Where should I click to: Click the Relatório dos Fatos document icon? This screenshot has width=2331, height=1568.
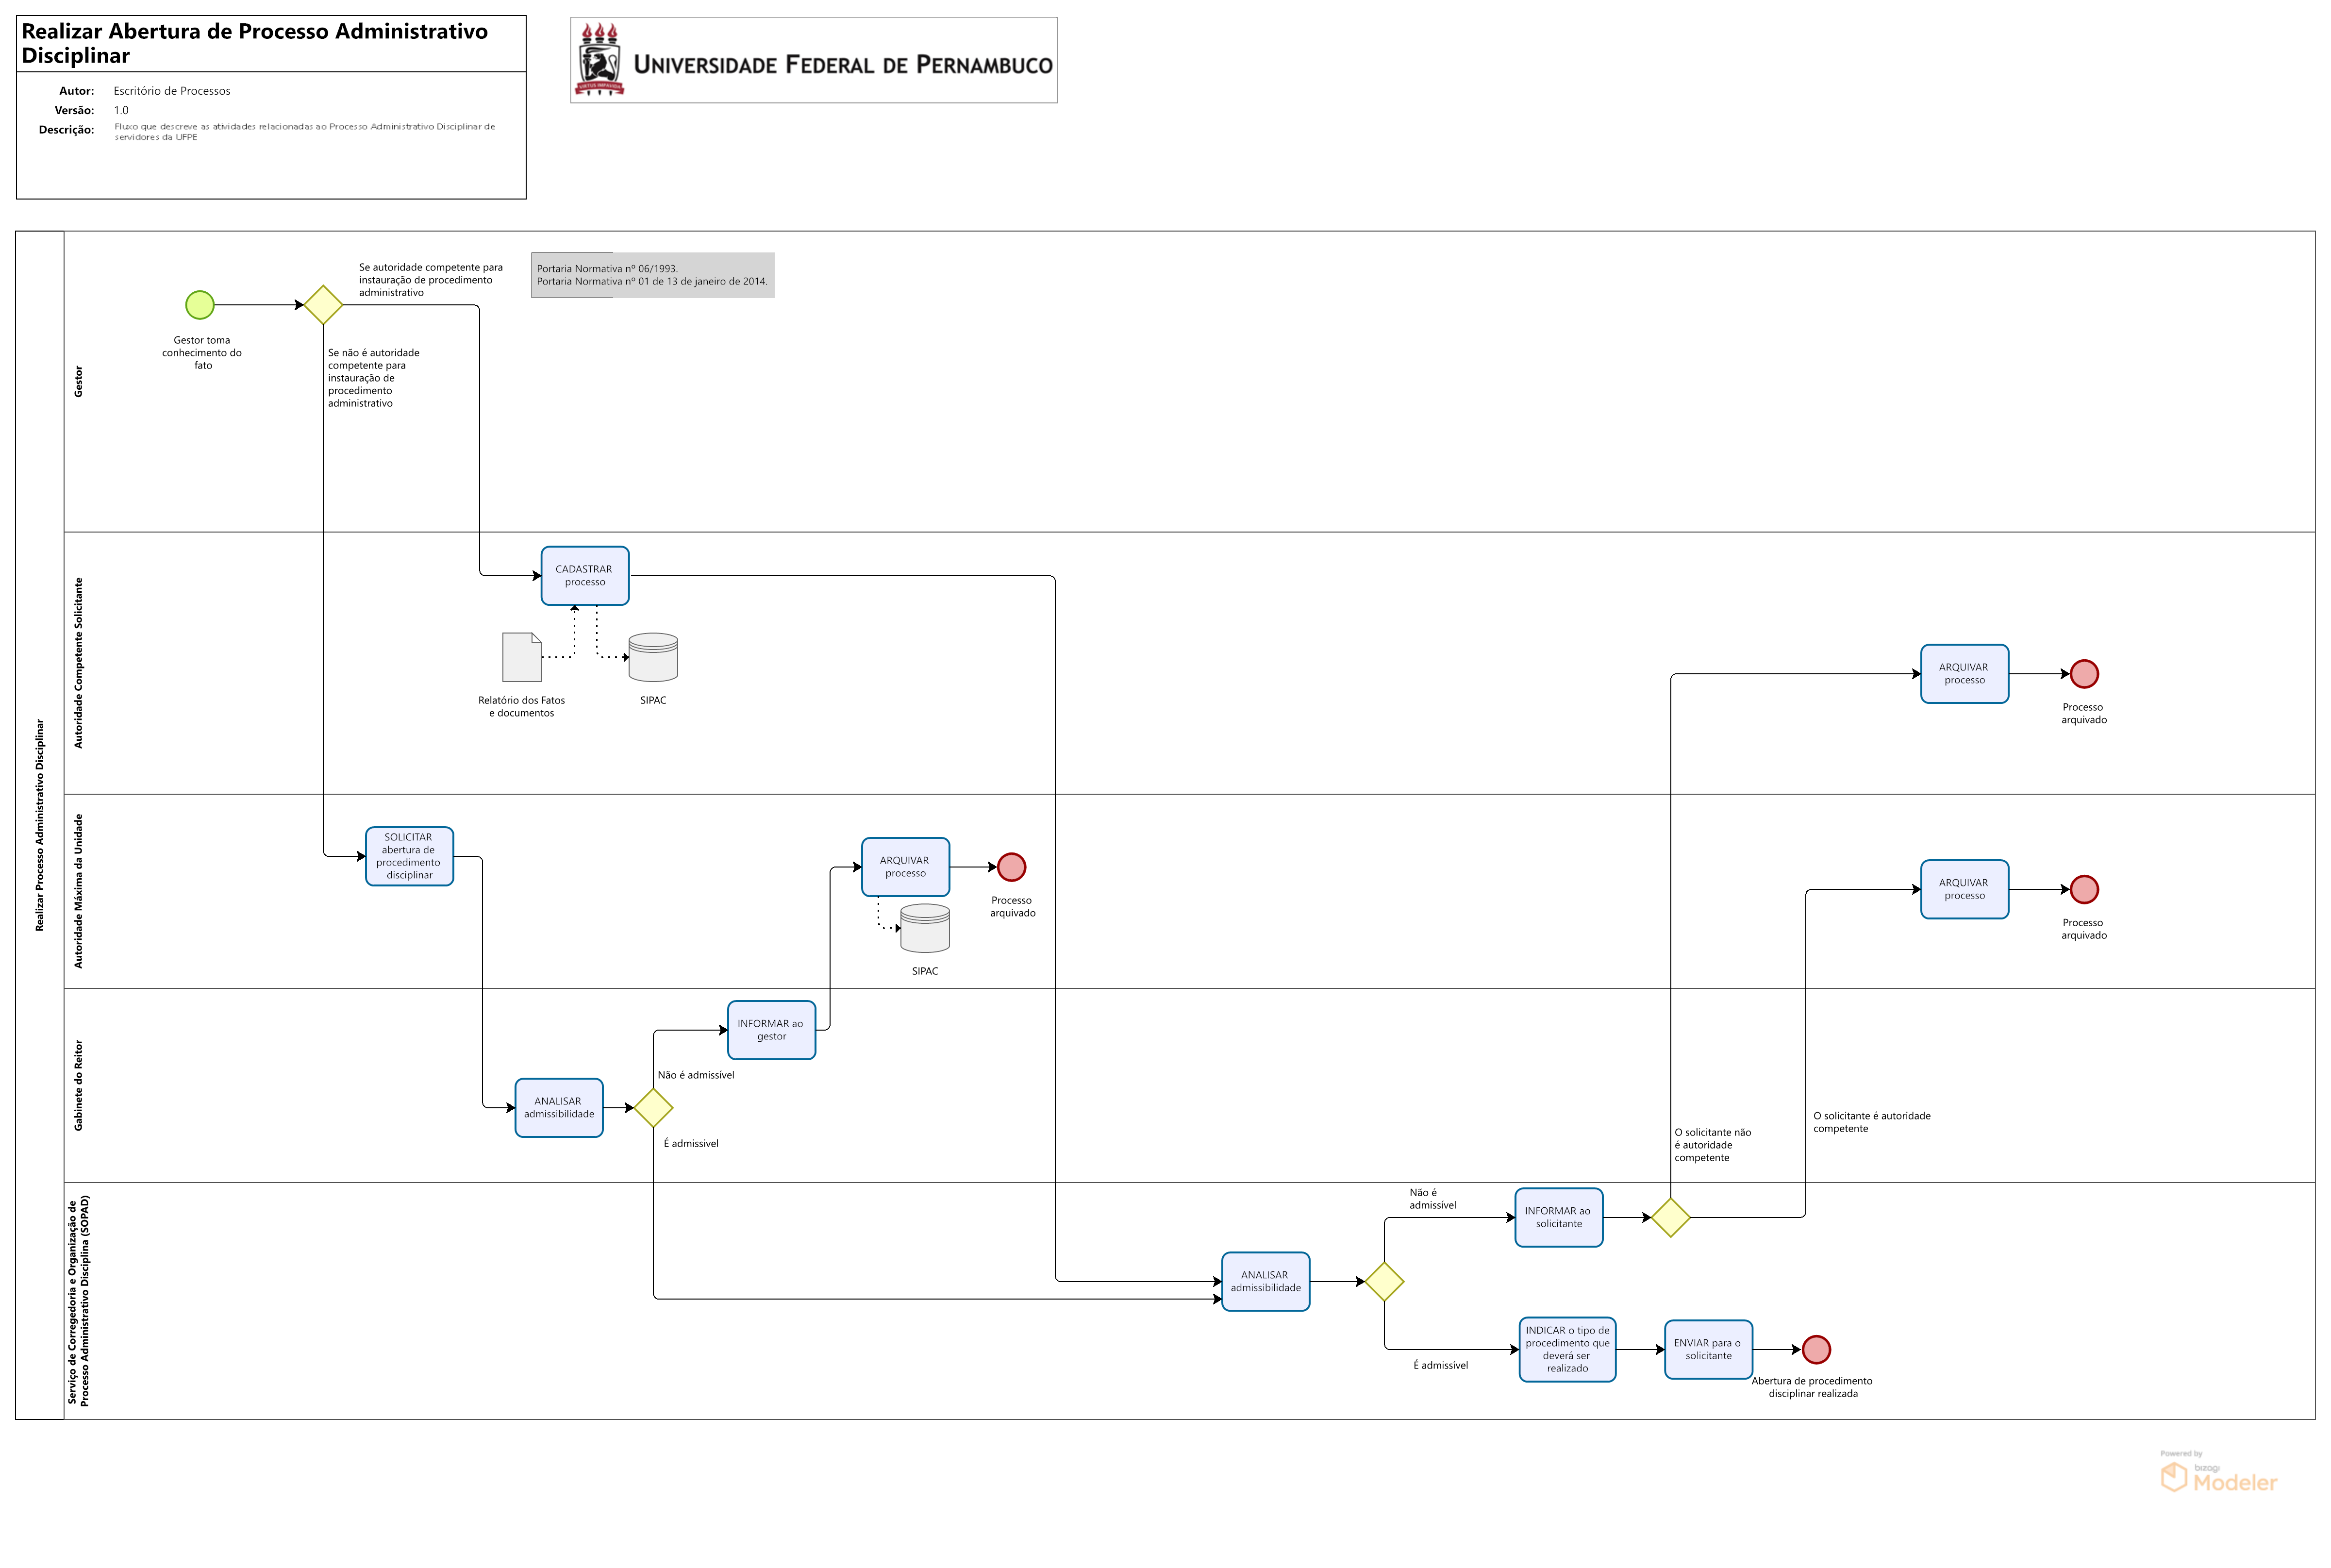pos(522,657)
